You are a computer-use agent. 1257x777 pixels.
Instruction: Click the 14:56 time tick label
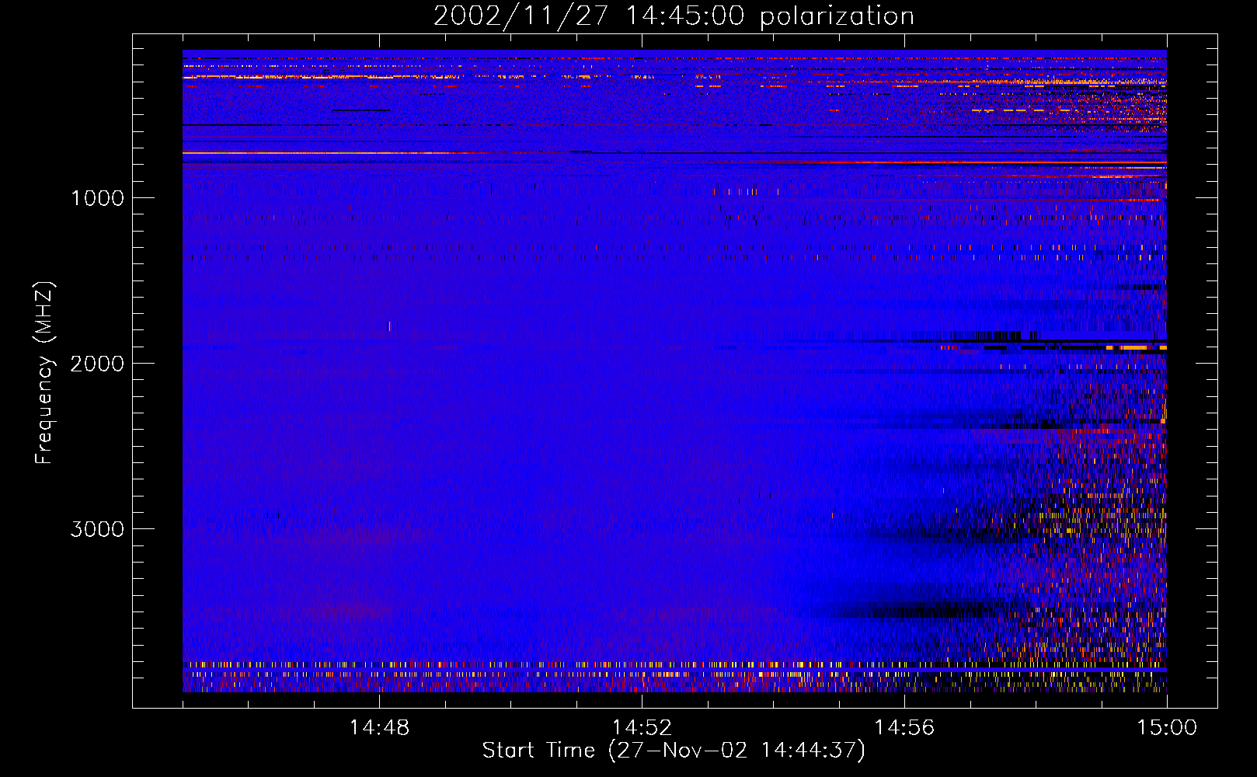(x=904, y=728)
